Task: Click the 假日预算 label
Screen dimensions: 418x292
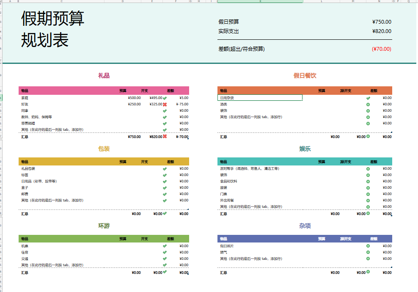Action: [x=228, y=22]
